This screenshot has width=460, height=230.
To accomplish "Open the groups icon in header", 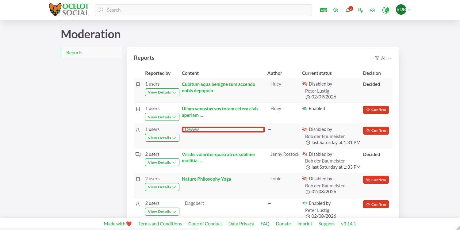I will [372, 10].
